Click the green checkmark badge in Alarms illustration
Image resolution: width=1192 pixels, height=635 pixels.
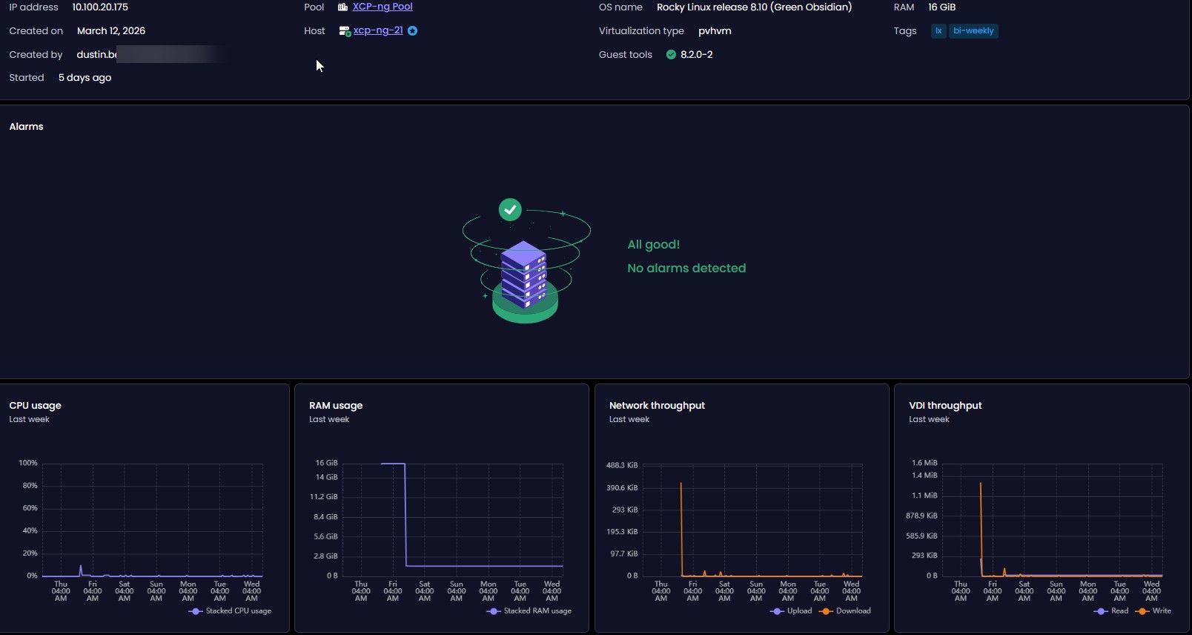tap(510, 210)
